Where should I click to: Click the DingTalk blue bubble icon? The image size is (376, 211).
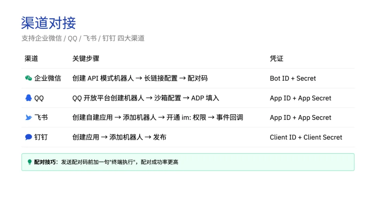pos(29,137)
